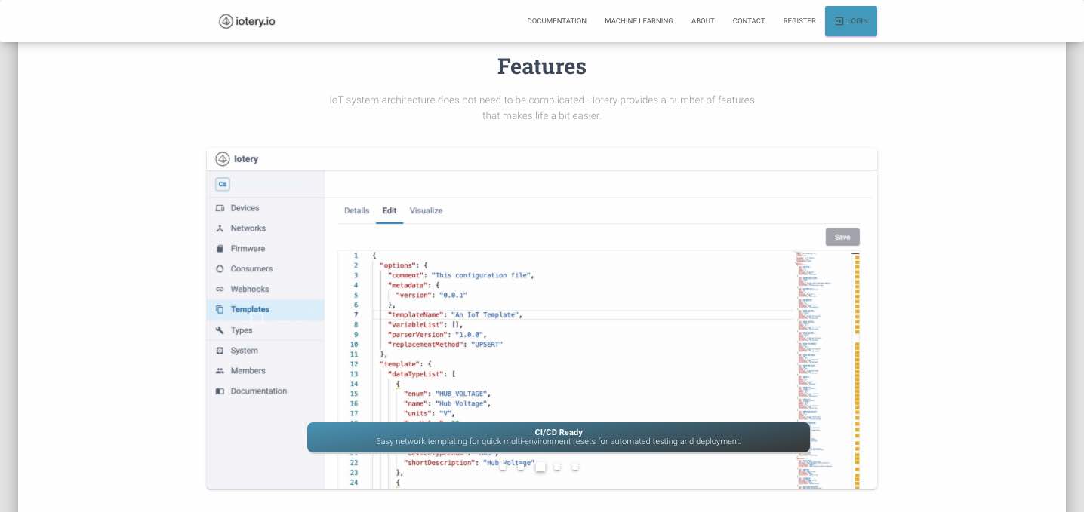This screenshot has width=1084, height=512.
Task: Go to the About page
Action: click(703, 21)
